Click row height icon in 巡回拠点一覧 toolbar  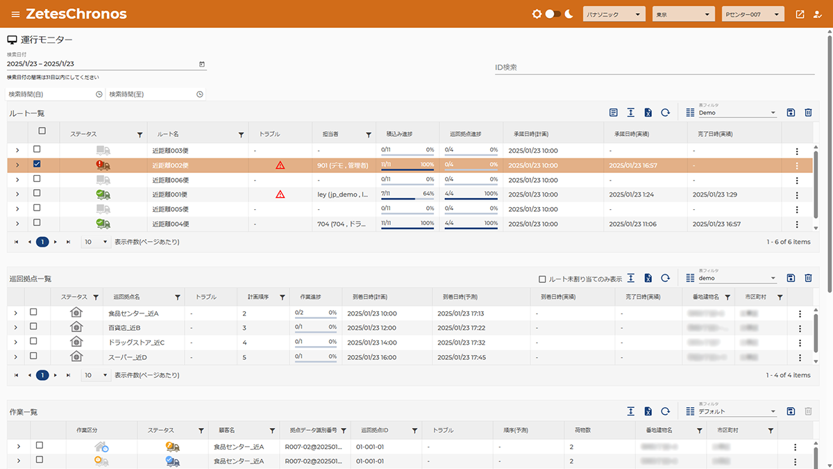[630, 278]
